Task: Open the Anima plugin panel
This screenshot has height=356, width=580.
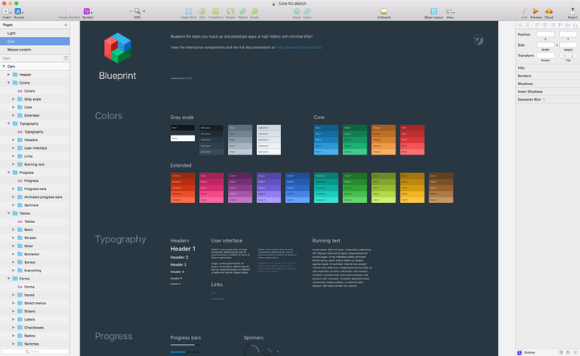Action: pos(526,352)
